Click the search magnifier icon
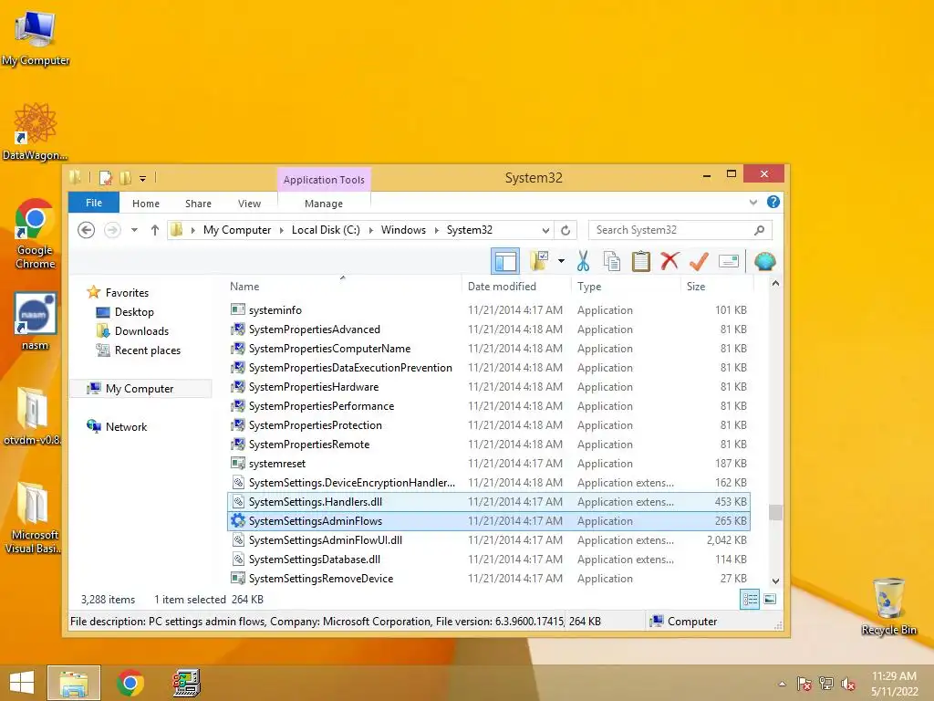The height and width of the screenshot is (701, 934). click(x=759, y=230)
